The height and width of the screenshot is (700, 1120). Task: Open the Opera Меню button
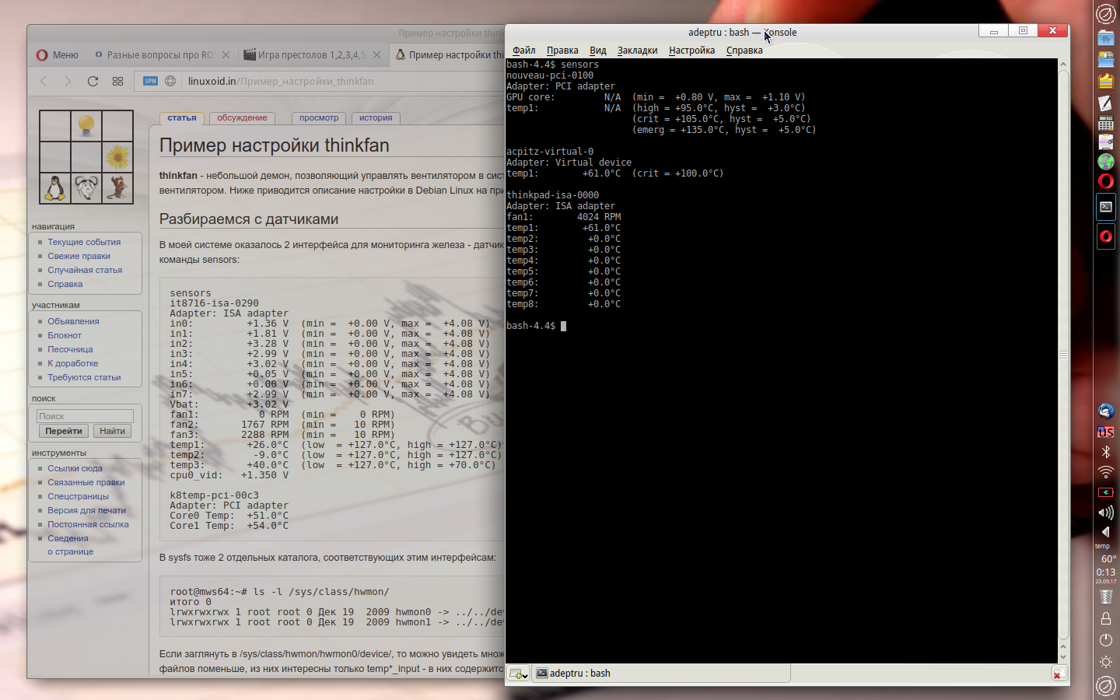[58, 55]
